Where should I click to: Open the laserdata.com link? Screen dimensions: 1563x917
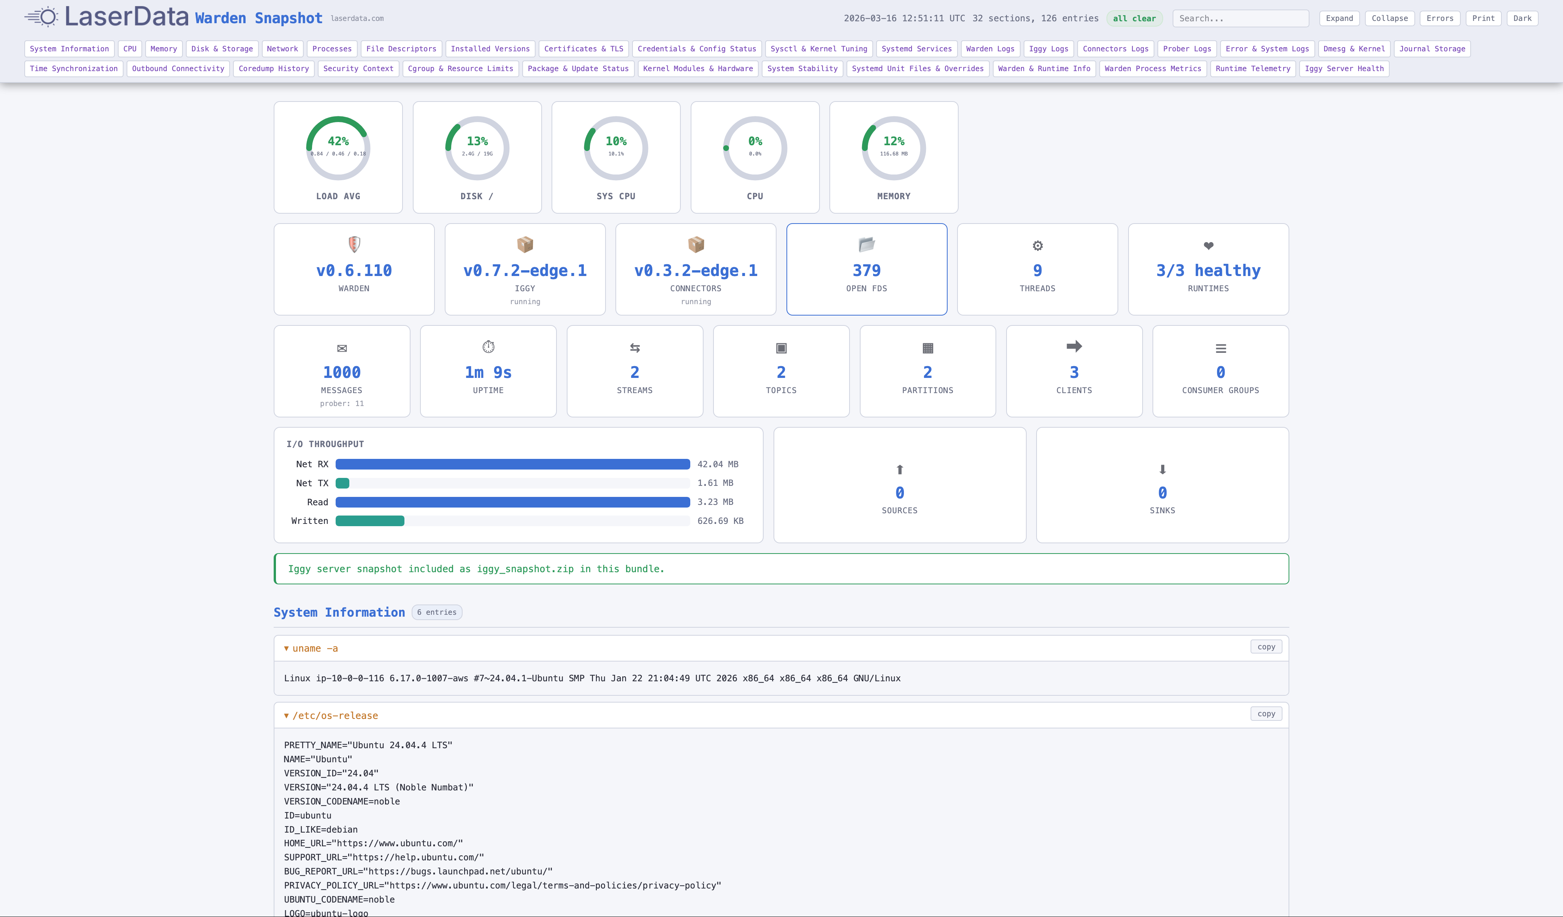[x=357, y=19]
